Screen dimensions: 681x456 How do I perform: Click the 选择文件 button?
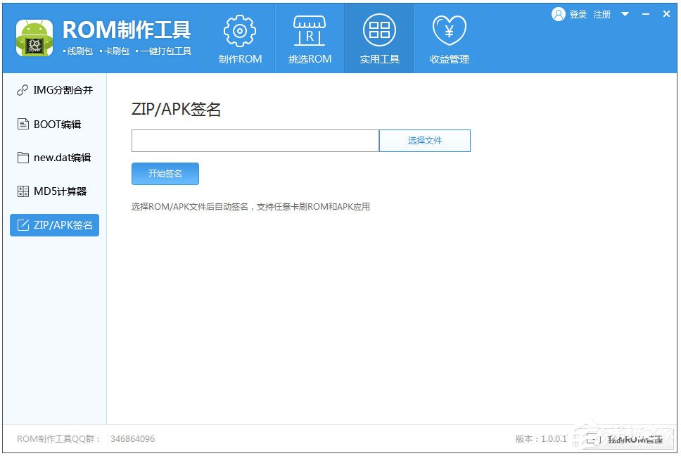tap(424, 140)
